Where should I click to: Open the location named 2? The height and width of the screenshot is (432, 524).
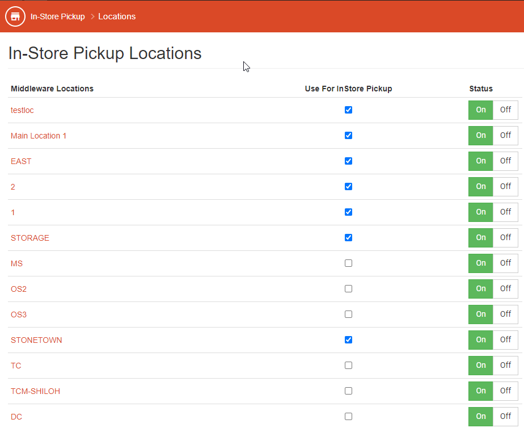(x=12, y=186)
